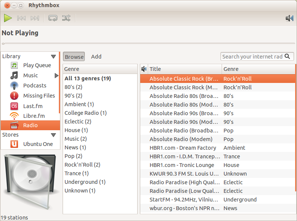Viewport: 297px width, 221px height.
Task: Collapse the Library section arrow
Action: [x=53, y=57]
